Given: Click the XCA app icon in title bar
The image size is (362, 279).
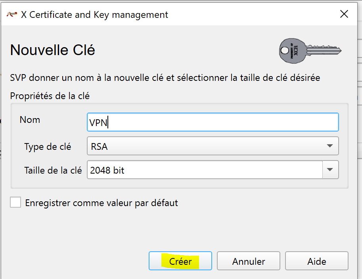Looking at the screenshot, I should click(11, 15).
